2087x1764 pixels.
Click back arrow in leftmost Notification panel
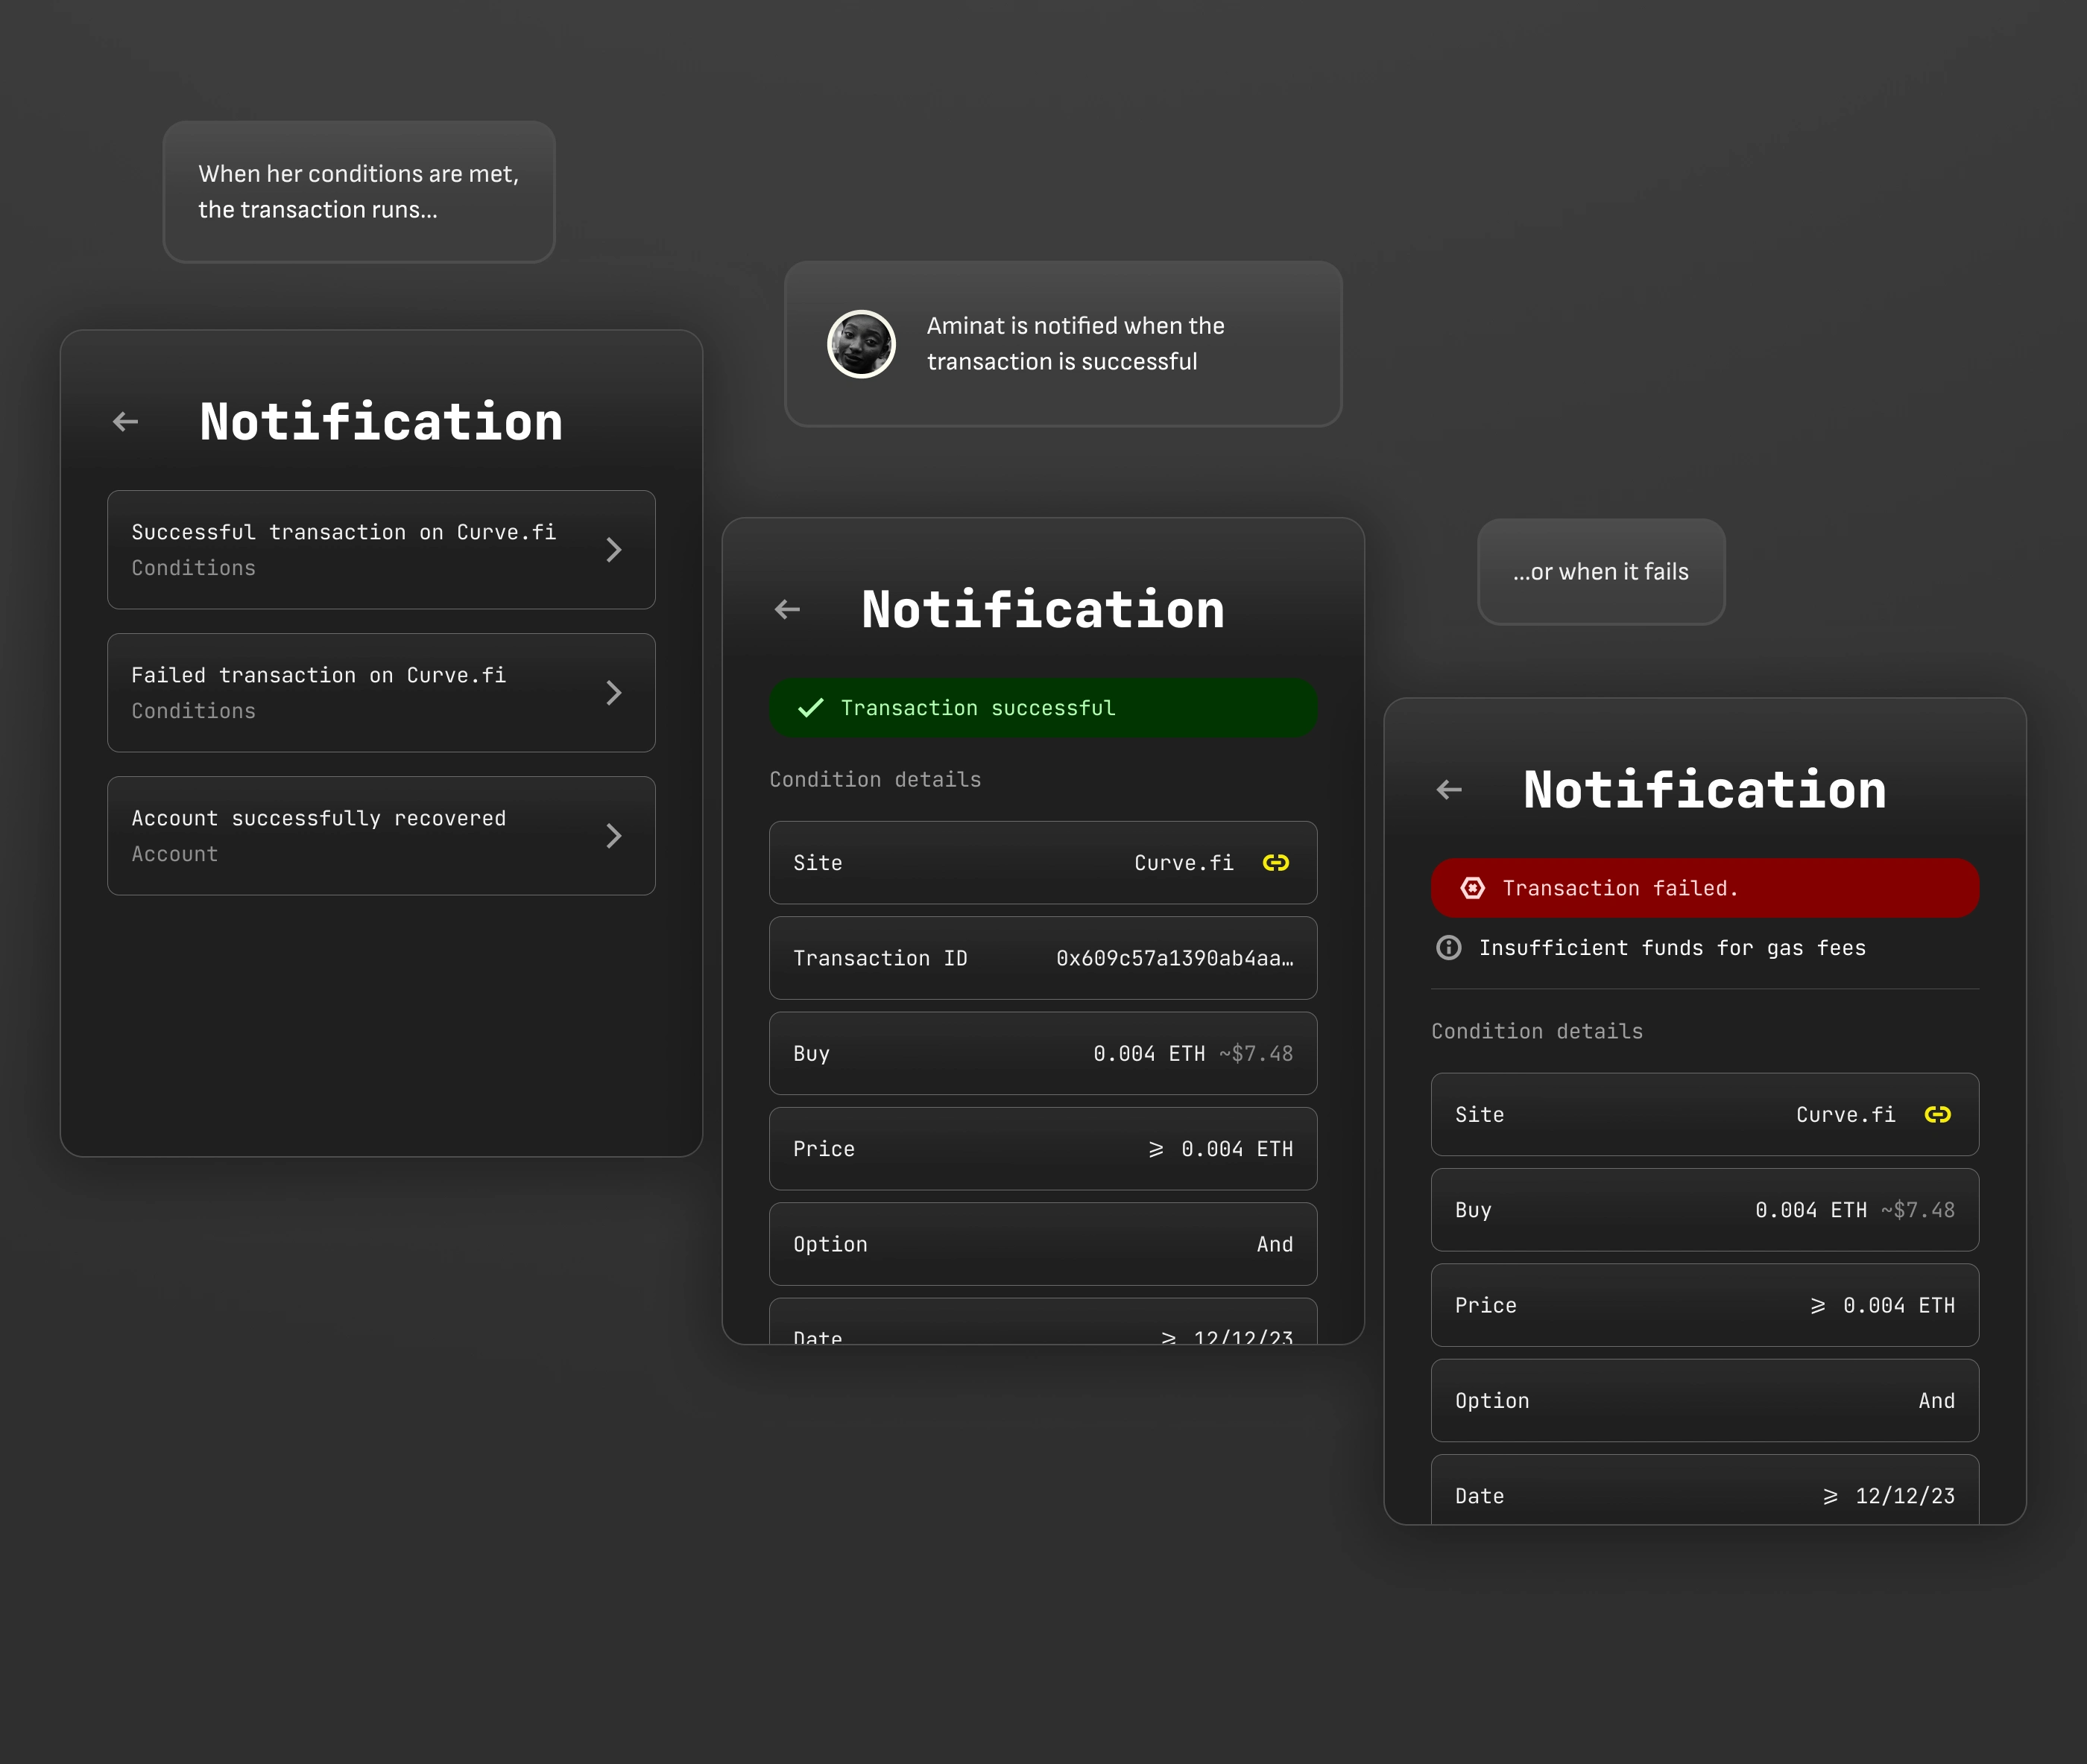(x=126, y=422)
